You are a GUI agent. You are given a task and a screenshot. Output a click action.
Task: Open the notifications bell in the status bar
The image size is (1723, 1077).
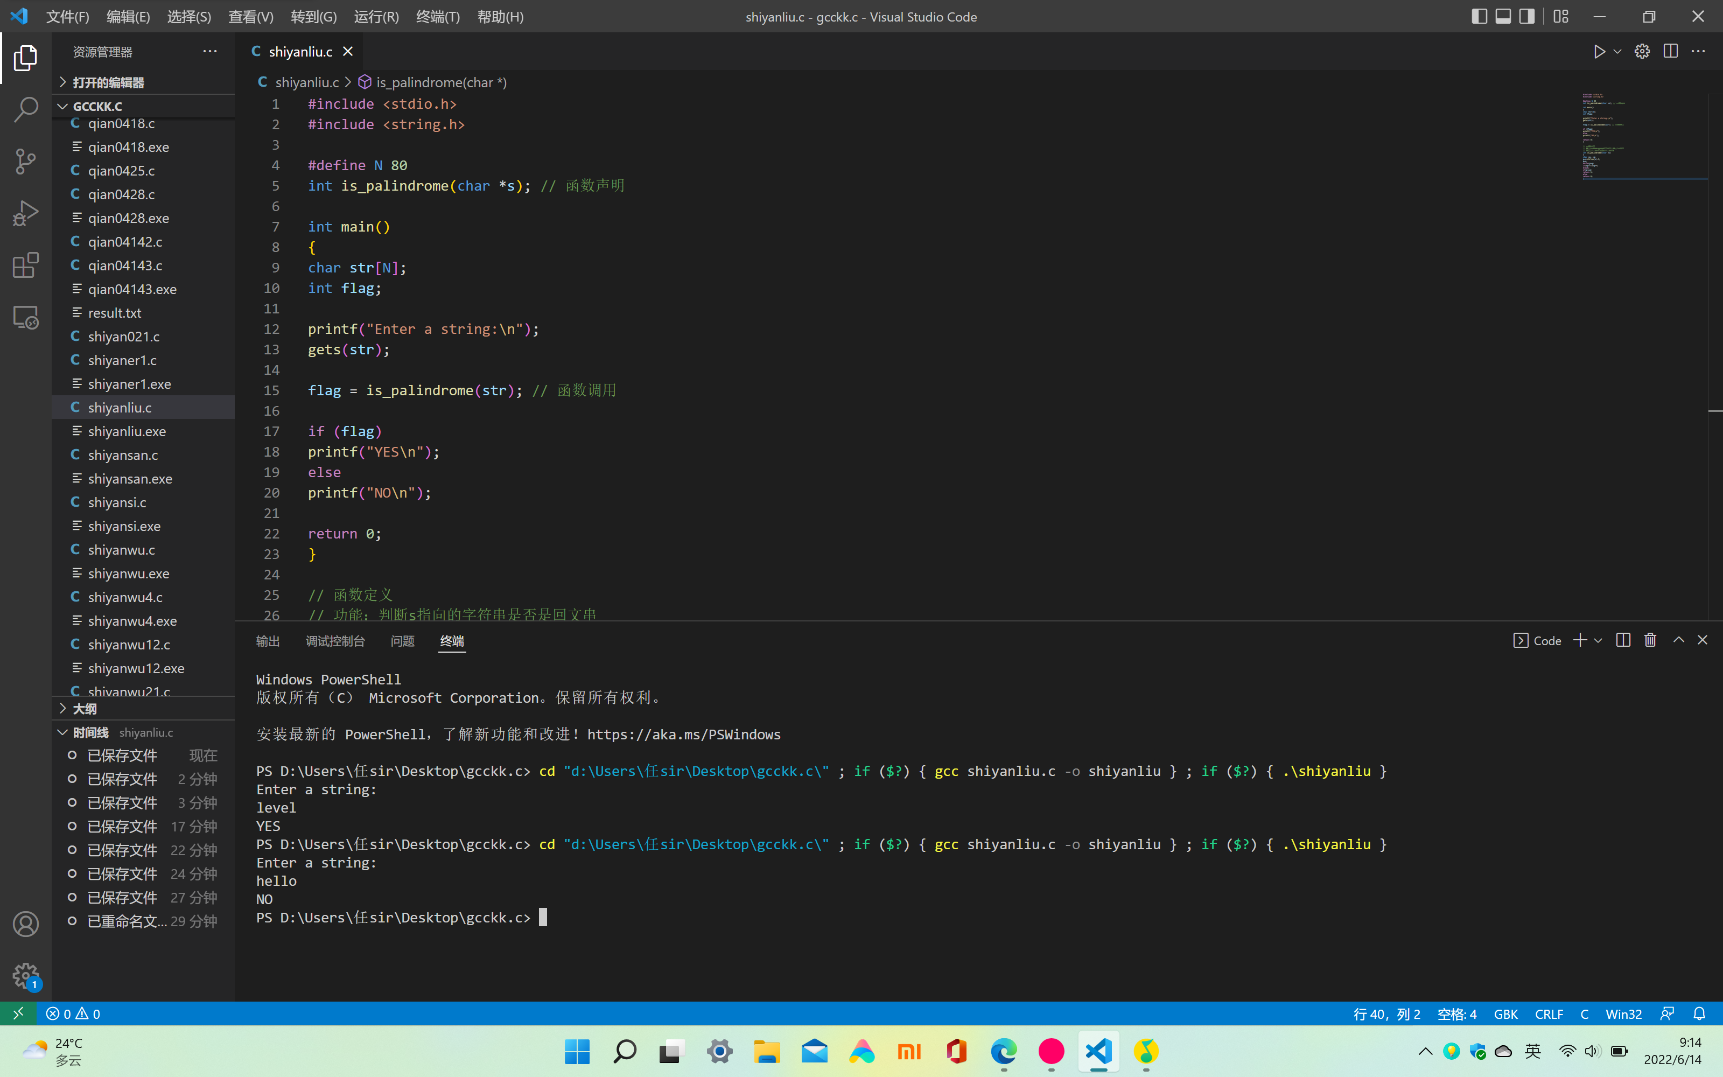pos(1699,1013)
